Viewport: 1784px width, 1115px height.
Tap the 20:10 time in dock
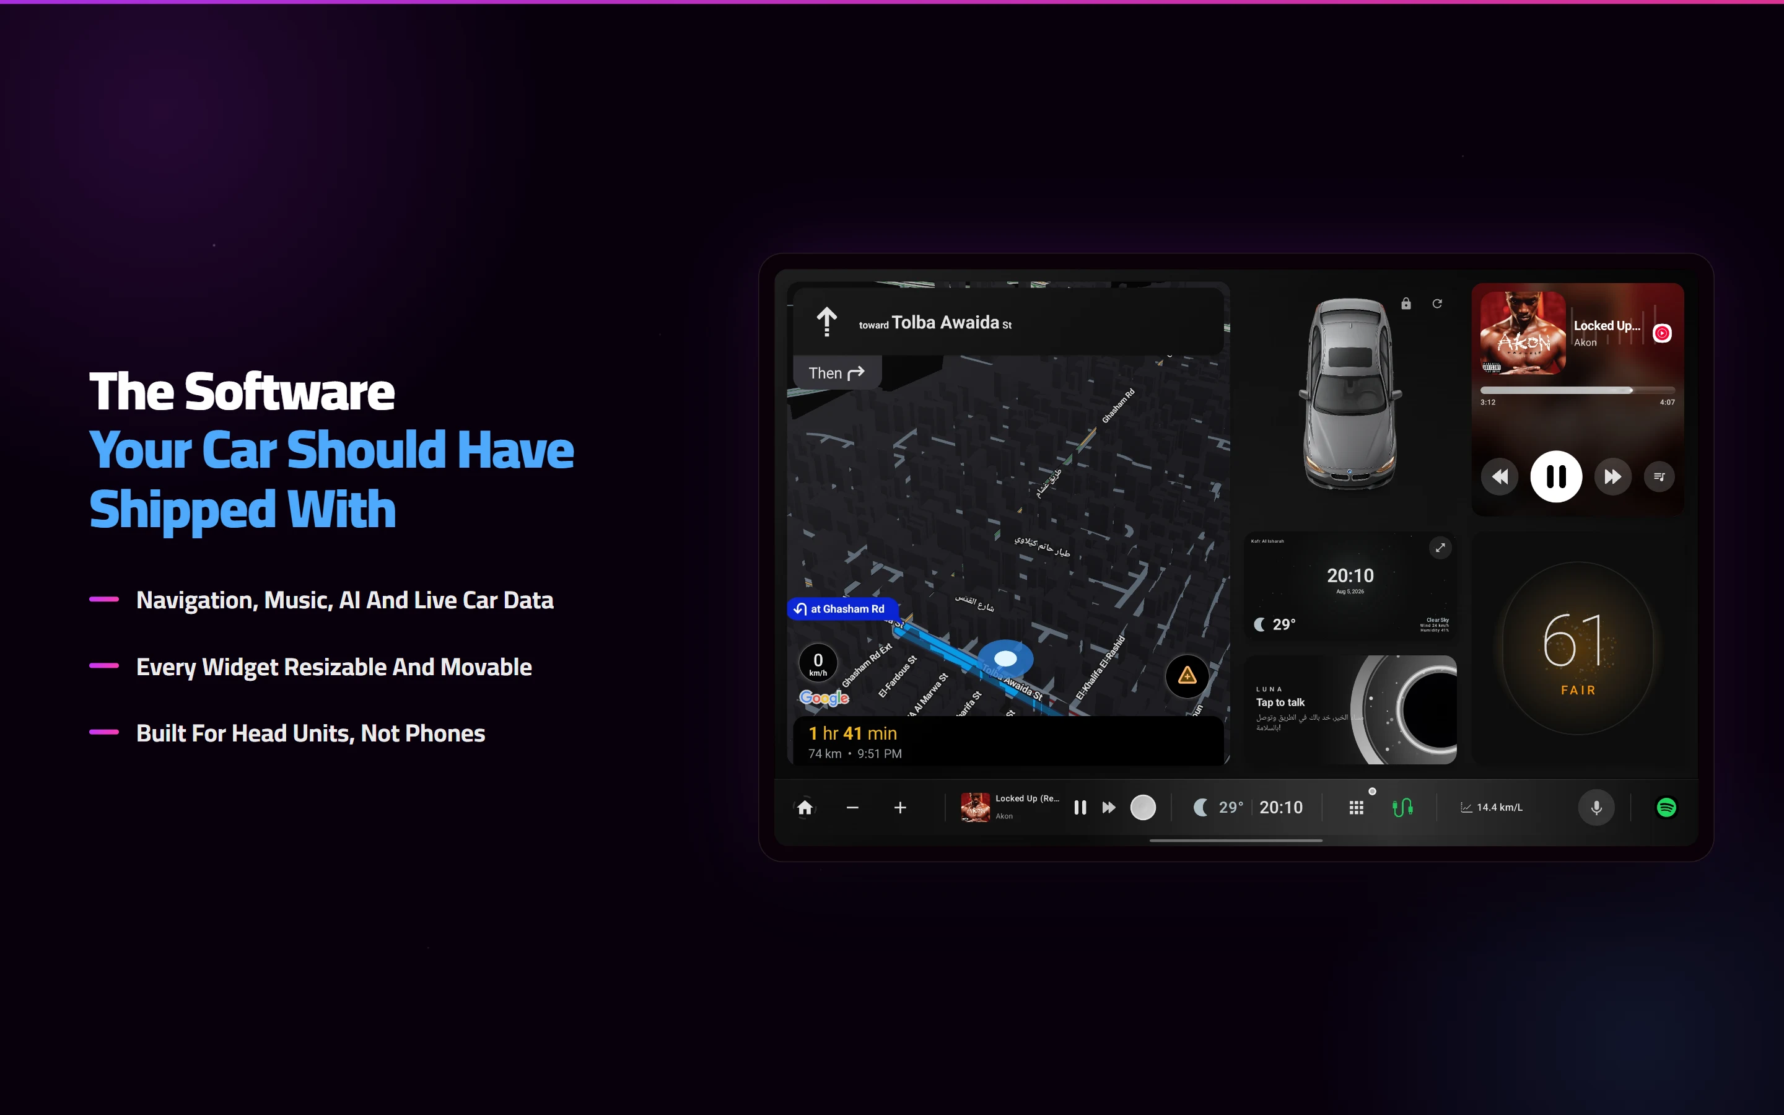[1281, 808]
